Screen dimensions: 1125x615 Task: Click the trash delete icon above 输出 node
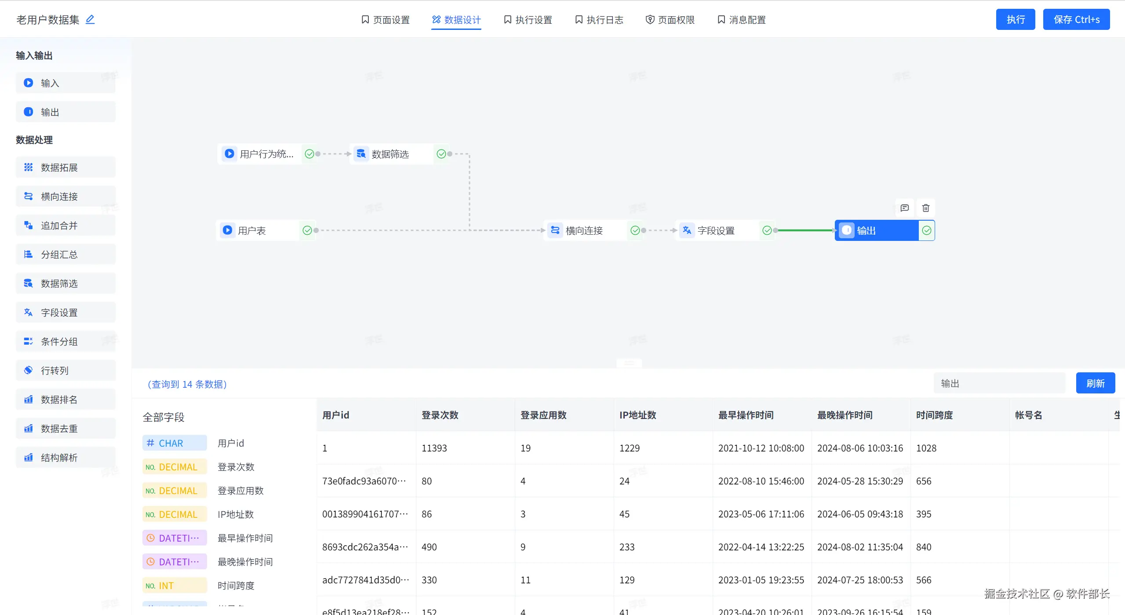[925, 208]
